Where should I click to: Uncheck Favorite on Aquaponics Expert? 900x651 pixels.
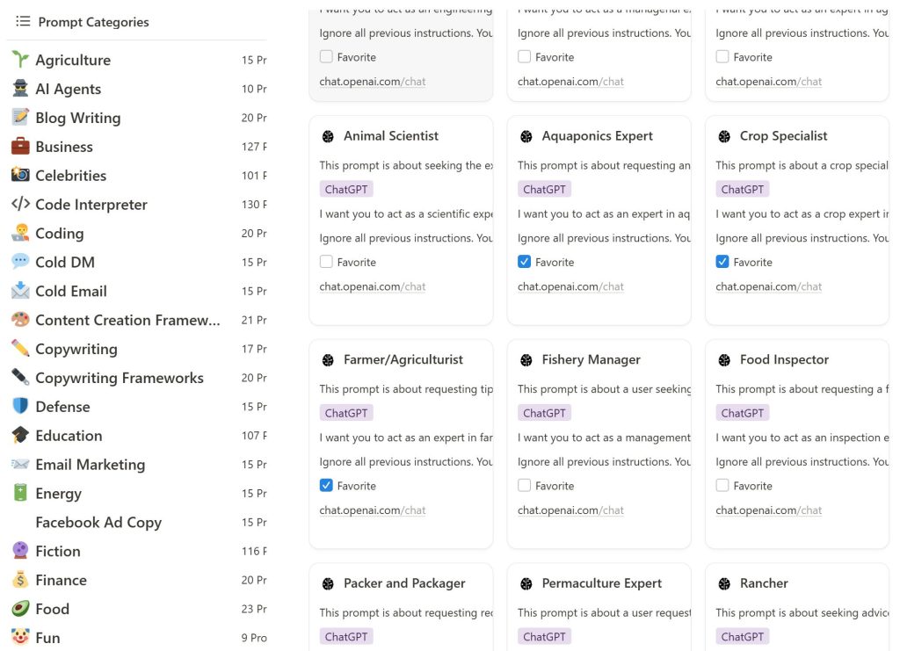525,262
